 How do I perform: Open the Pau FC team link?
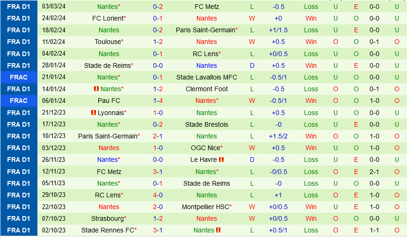coord(109,101)
